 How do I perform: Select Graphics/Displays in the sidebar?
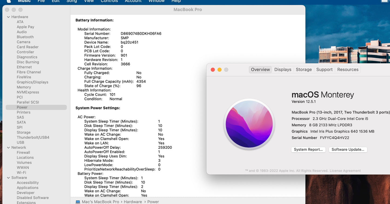click(32, 82)
